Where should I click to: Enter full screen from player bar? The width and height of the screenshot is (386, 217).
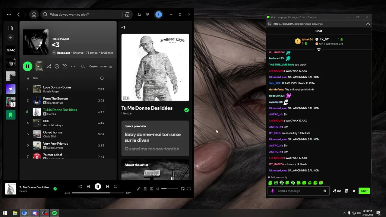tap(189, 189)
